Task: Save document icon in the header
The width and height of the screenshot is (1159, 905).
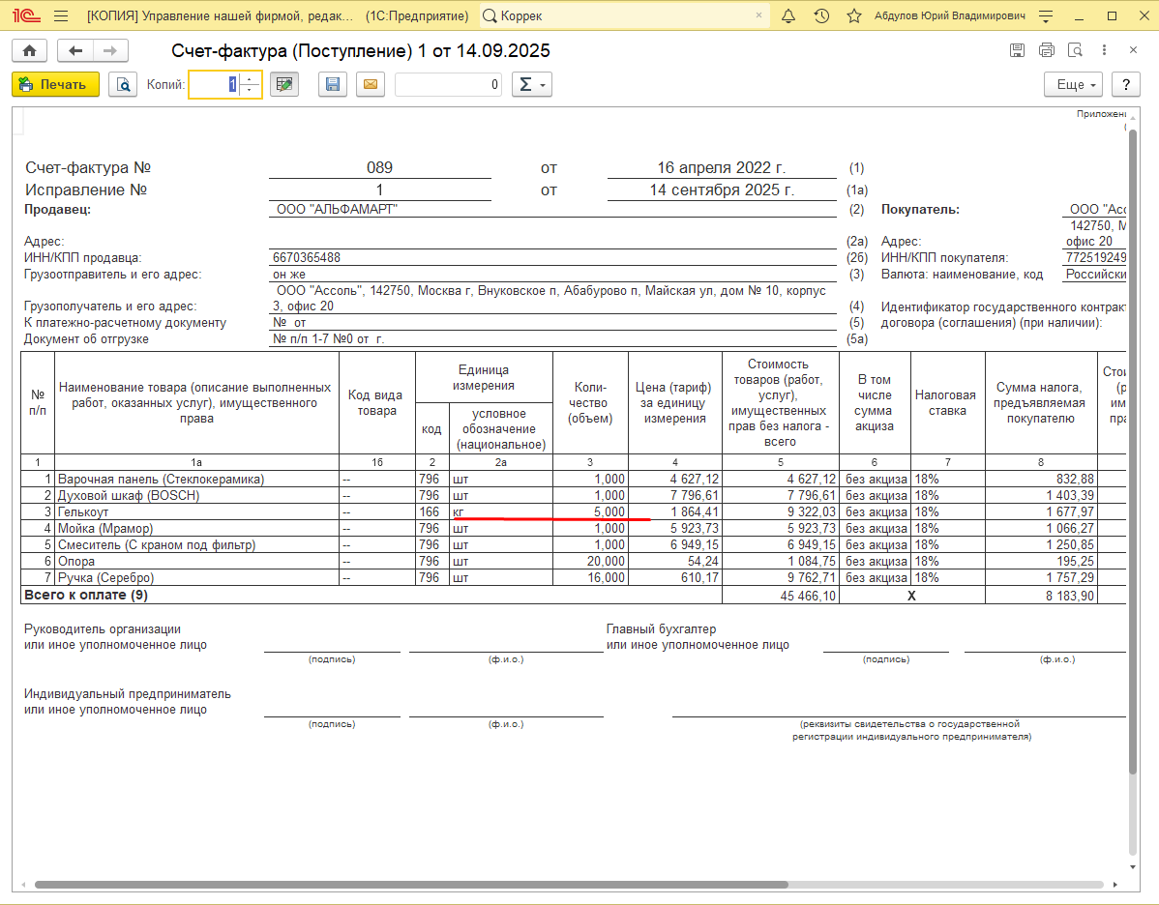Action: (1017, 50)
